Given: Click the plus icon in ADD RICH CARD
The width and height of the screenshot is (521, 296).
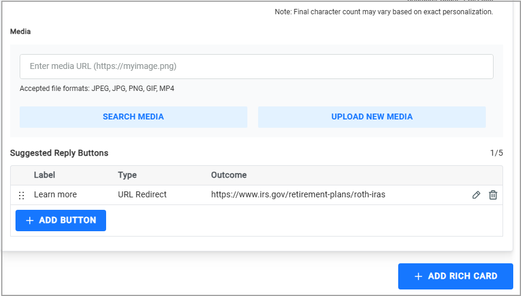Looking at the screenshot, I should (418, 276).
